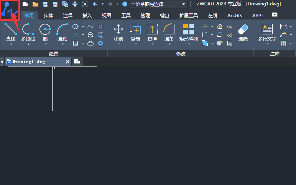
Task: Open a file via folder icon
Action: (35, 4)
